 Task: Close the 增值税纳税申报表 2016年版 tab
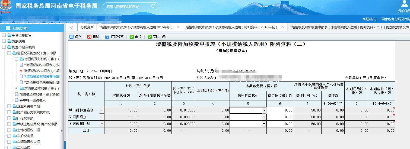[178, 27]
